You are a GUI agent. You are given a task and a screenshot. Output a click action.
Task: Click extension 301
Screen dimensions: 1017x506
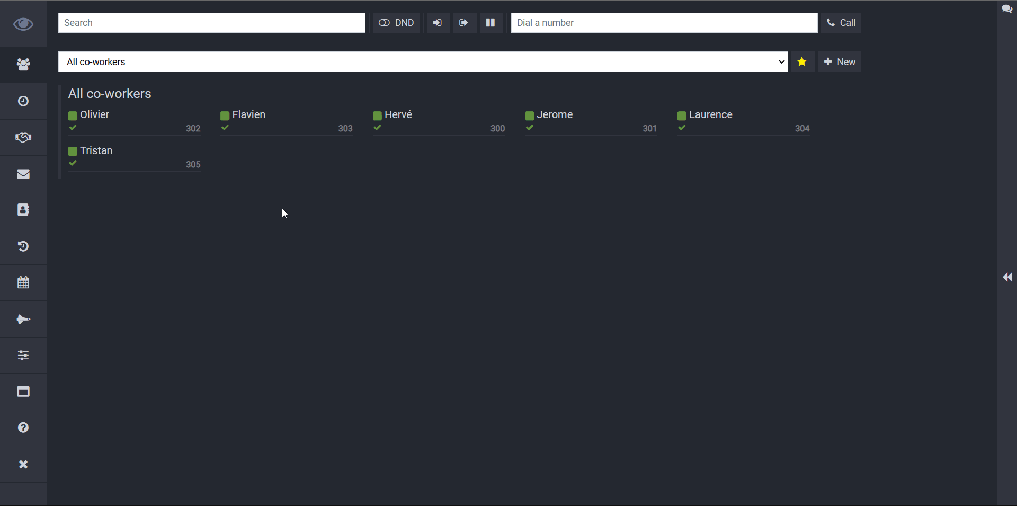(649, 129)
